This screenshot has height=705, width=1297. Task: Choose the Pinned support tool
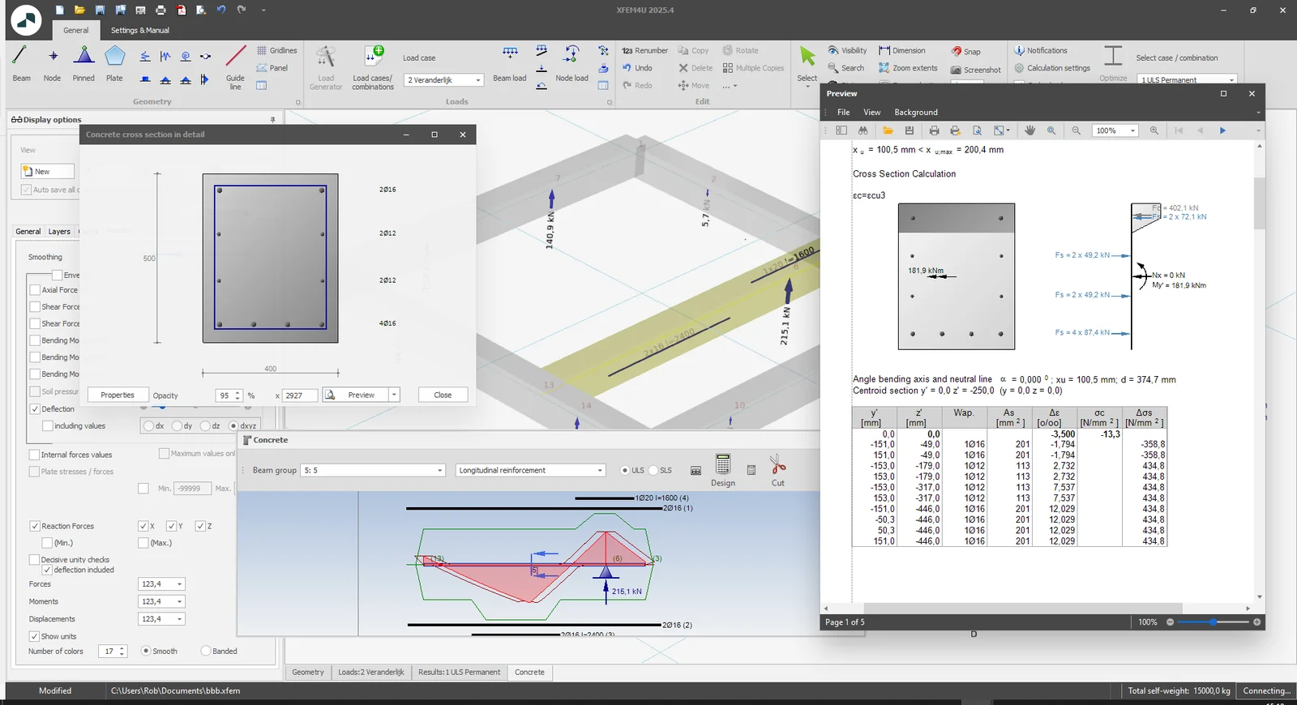click(83, 64)
